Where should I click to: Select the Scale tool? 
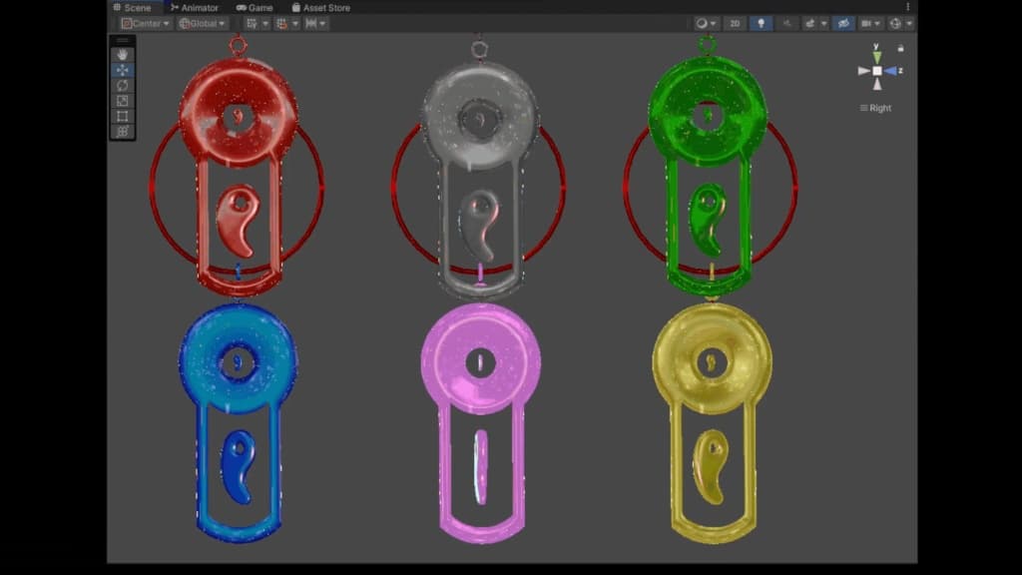pos(123,101)
